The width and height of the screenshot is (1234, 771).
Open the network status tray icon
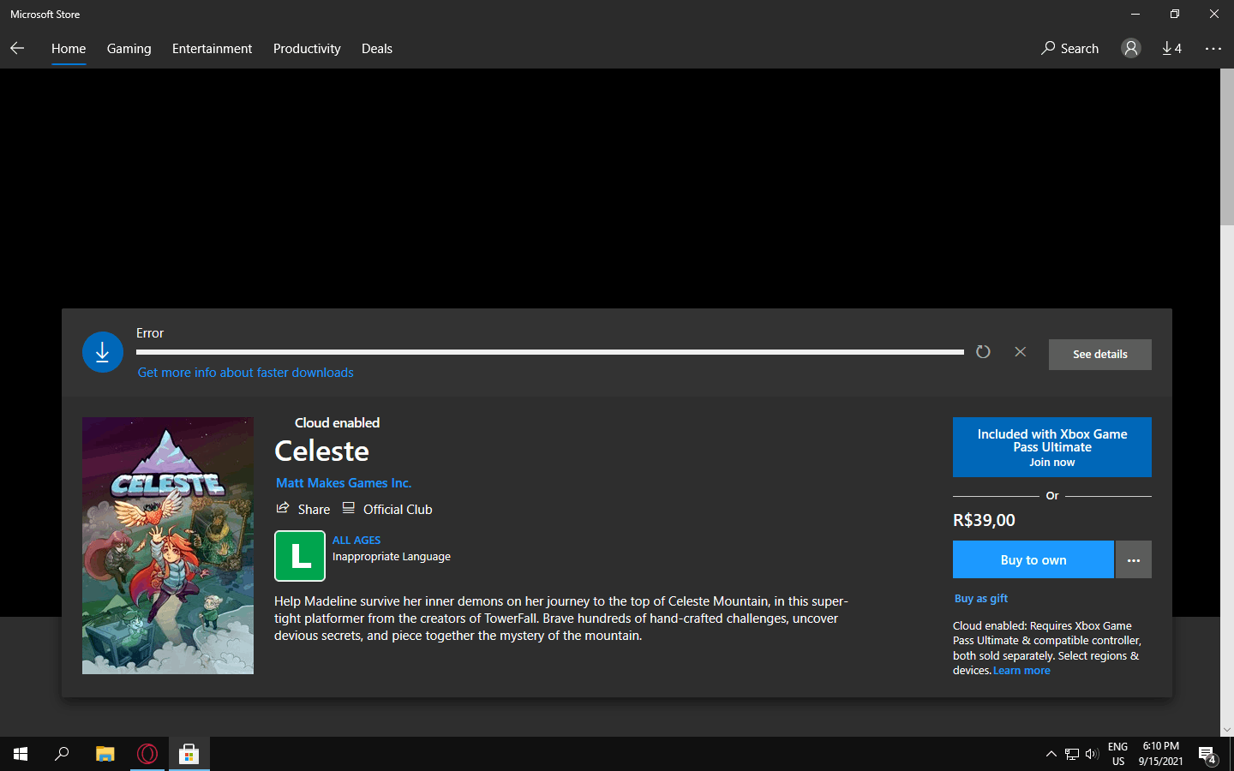1072,754
